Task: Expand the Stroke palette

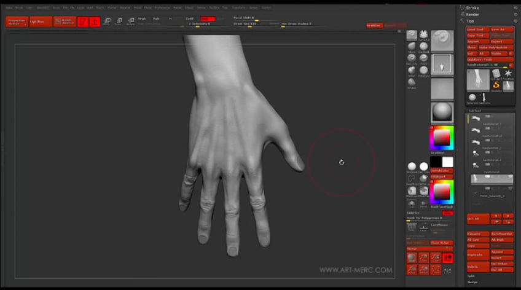Action: point(473,8)
